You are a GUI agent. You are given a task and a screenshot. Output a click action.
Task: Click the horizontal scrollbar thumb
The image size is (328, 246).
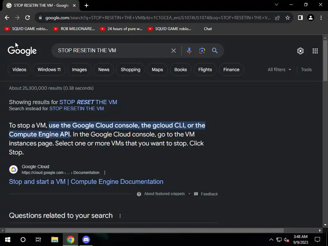[144, 231]
